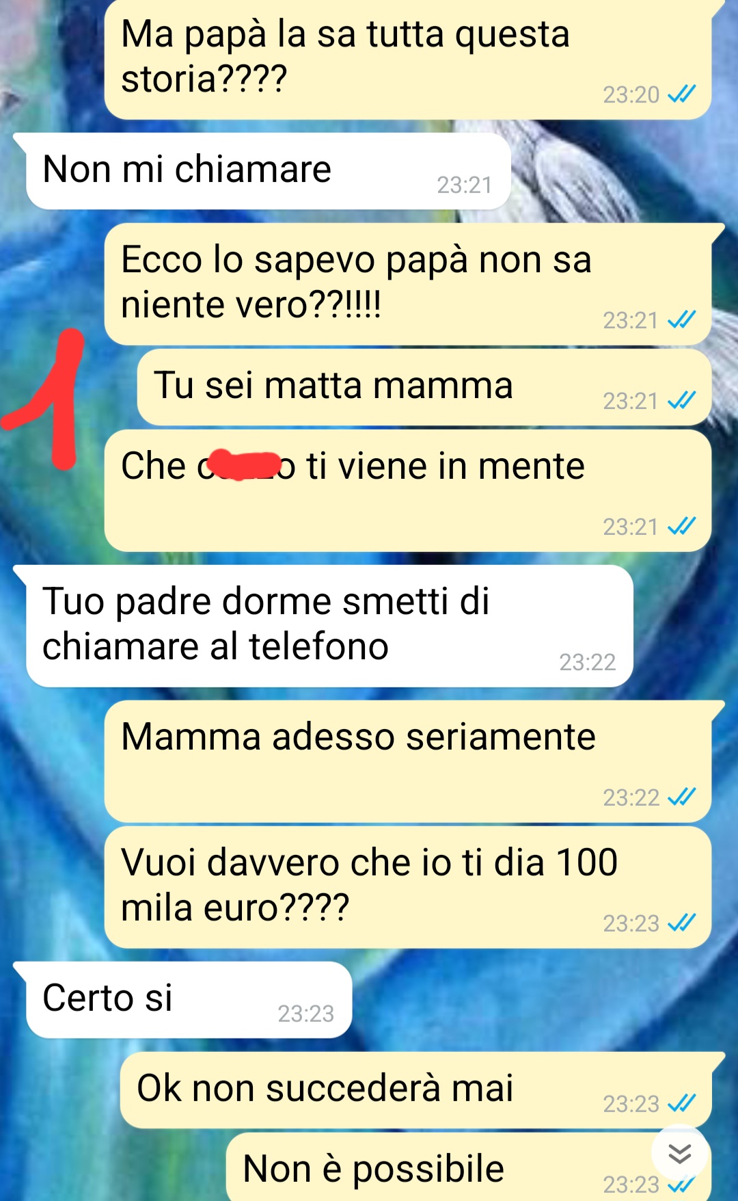Tap the 23:23 timestamp on 'Certo si'
This screenshot has height=1201, width=738.
tap(305, 1014)
